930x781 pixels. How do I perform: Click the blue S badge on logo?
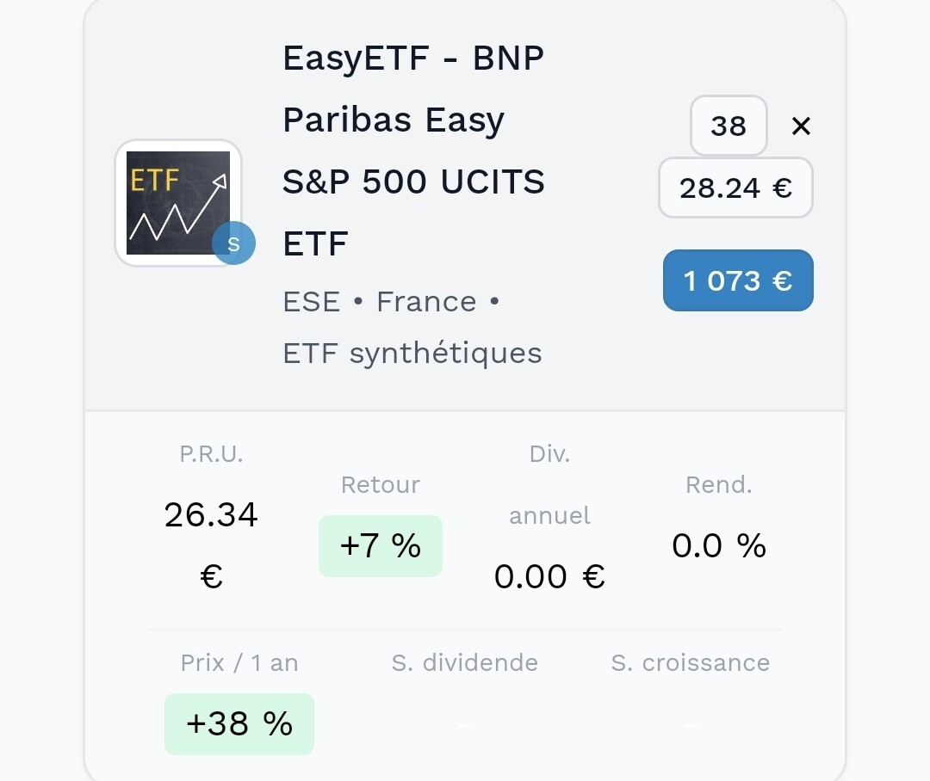(x=233, y=243)
